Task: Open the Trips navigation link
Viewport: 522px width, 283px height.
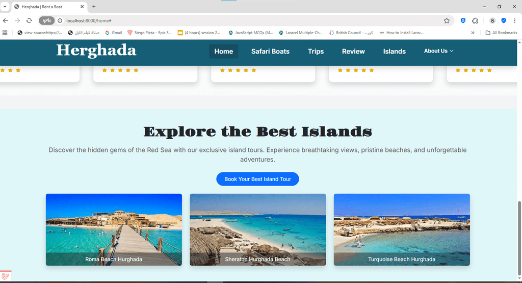Action: click(316, 52)
